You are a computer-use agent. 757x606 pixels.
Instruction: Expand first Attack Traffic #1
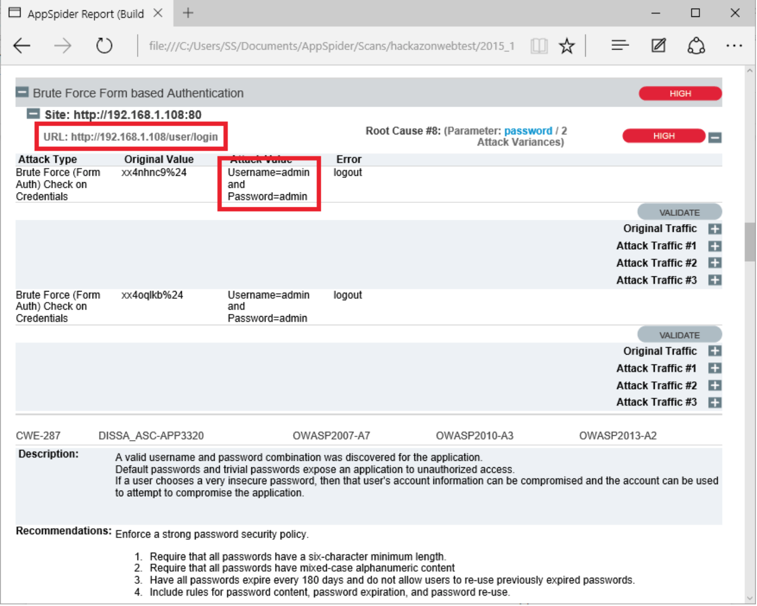[x=715, y=246]
